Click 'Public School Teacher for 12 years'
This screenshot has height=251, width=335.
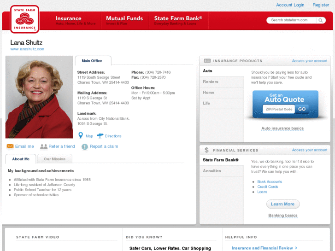(x=42, y=190)
